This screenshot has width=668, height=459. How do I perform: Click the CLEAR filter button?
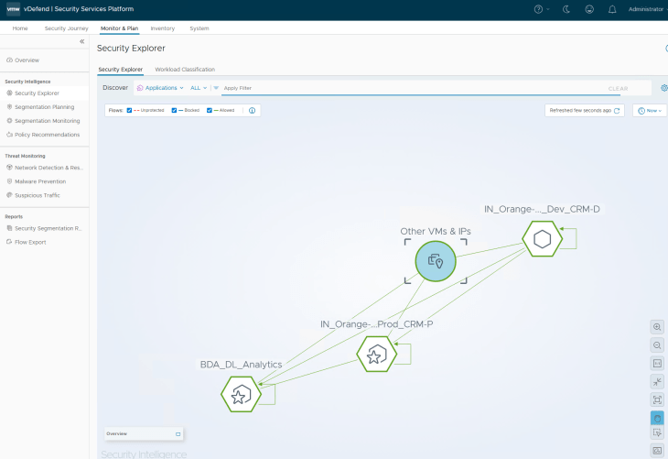[618, 89]
